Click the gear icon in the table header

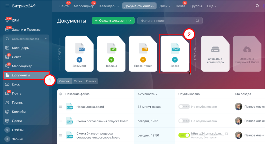pos(61,94)
